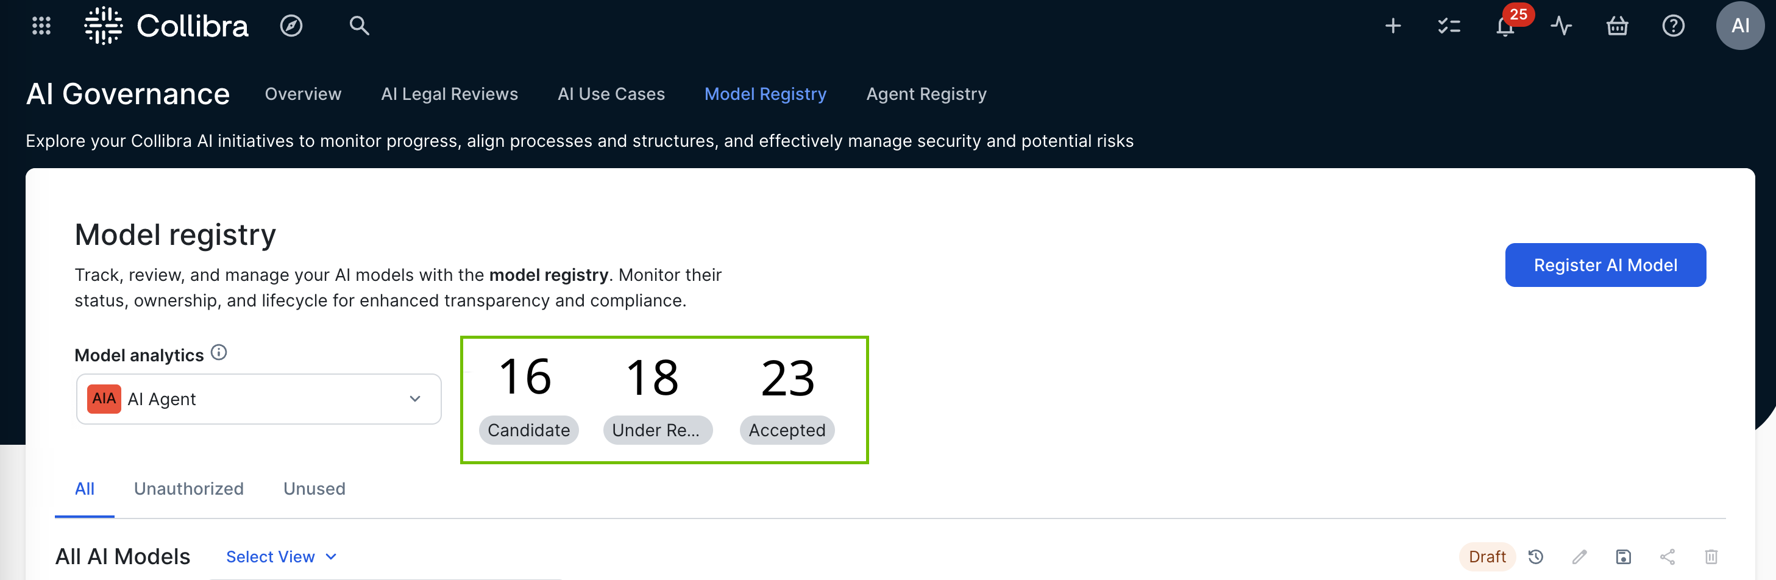Open the AI user avatar menu
This screenshot has height=580, width=1776.
coord(1739,26)
